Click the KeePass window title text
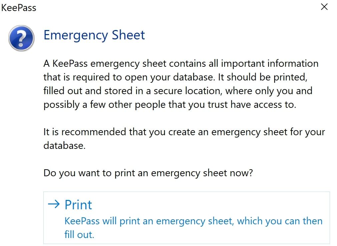The image size is (337, 246). 18,7
